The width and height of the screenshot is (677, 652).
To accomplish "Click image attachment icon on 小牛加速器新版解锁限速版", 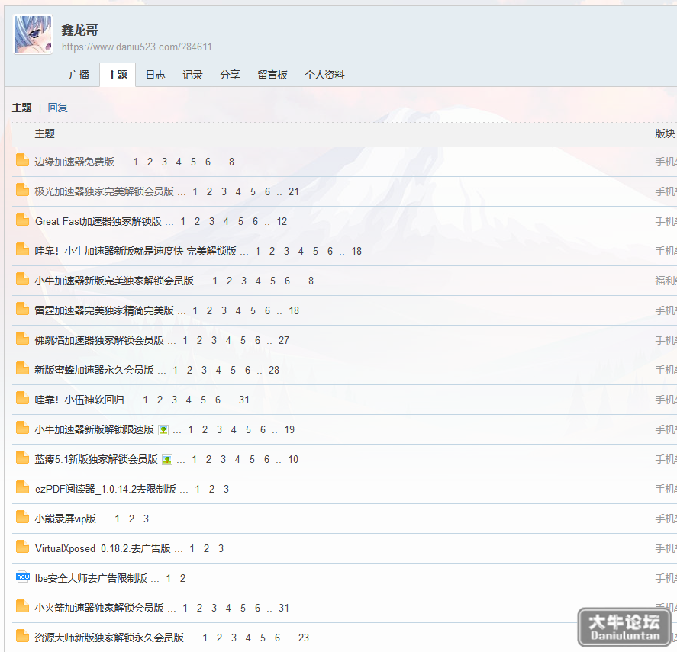I will [x=163, y=430].
